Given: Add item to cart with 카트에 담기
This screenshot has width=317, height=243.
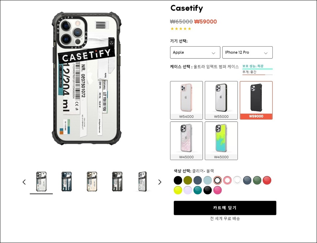Looking at the screenshot, I should pos(225,208).
